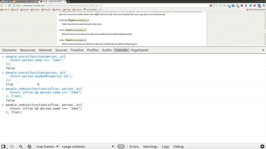Click JavaScript 1.6 link beside every

[80, 30]
